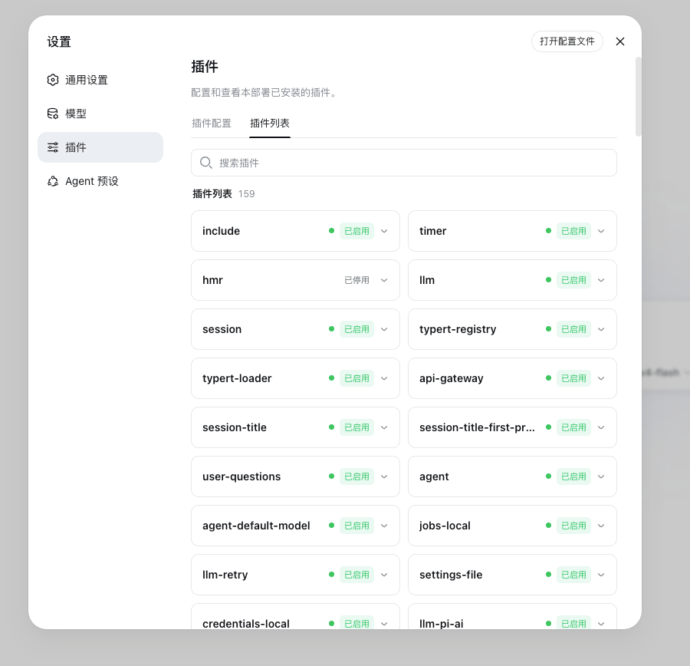
Task: Click green status dot on llm-retry
Action: coord(331,575)
